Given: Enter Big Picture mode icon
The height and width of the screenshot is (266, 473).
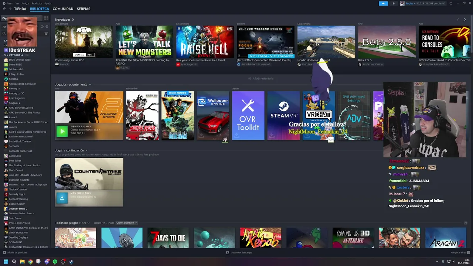Looking at the screenshot, I should tap(451, 3).
